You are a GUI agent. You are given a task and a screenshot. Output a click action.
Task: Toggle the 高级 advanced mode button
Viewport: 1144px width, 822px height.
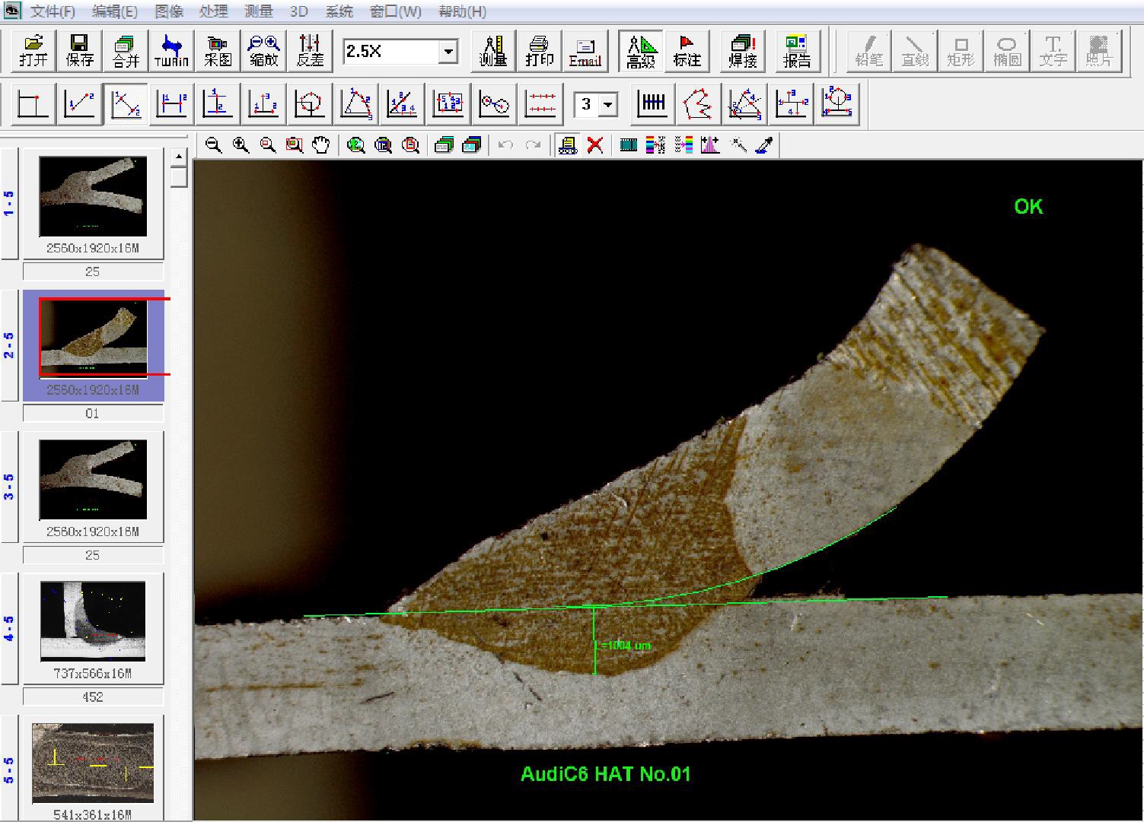[x=641, y=51]
